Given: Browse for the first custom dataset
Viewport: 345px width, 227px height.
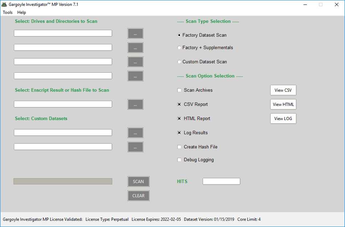Looking at the screenshot, I should (135, 133).
